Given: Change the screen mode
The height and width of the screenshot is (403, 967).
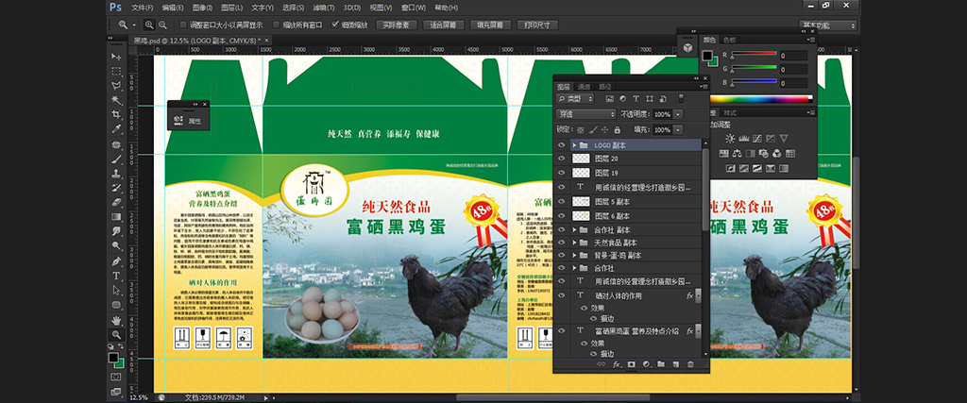Looking at the screenshot, I should (x=116, y=392).
